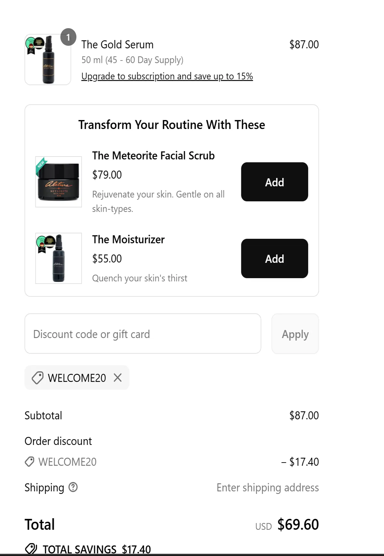Click the tag icon on the WELCOME20 chip

pyautogui.click(x=37, y=378)
